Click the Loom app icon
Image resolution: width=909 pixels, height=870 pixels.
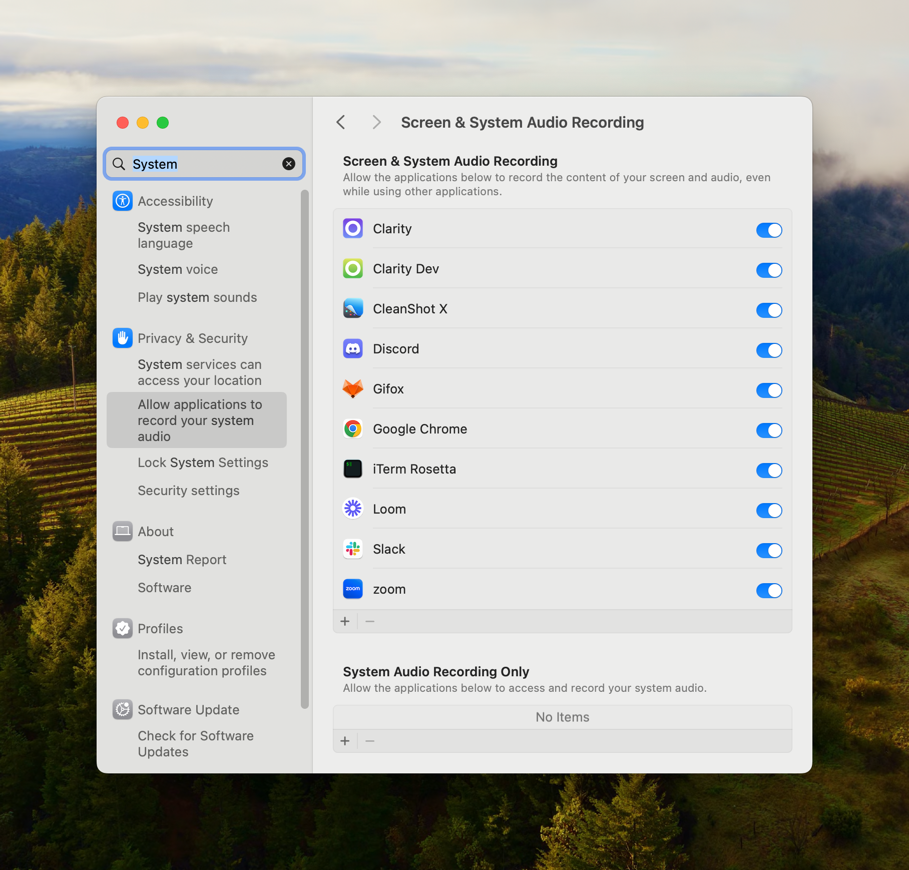353,509
